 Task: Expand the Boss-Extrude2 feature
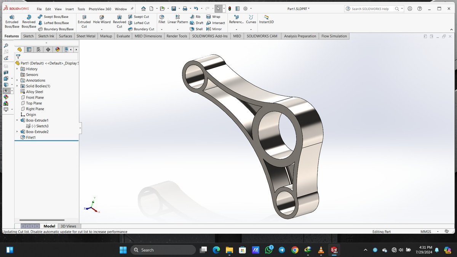[x=17, y=132]
